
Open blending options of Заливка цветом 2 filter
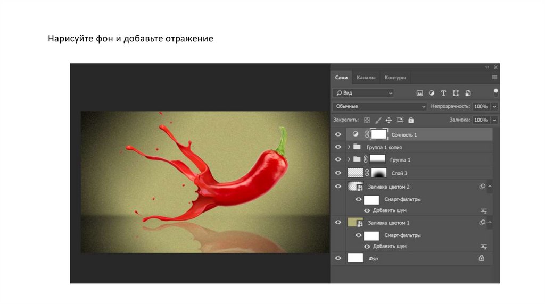[x=483, y=210]
